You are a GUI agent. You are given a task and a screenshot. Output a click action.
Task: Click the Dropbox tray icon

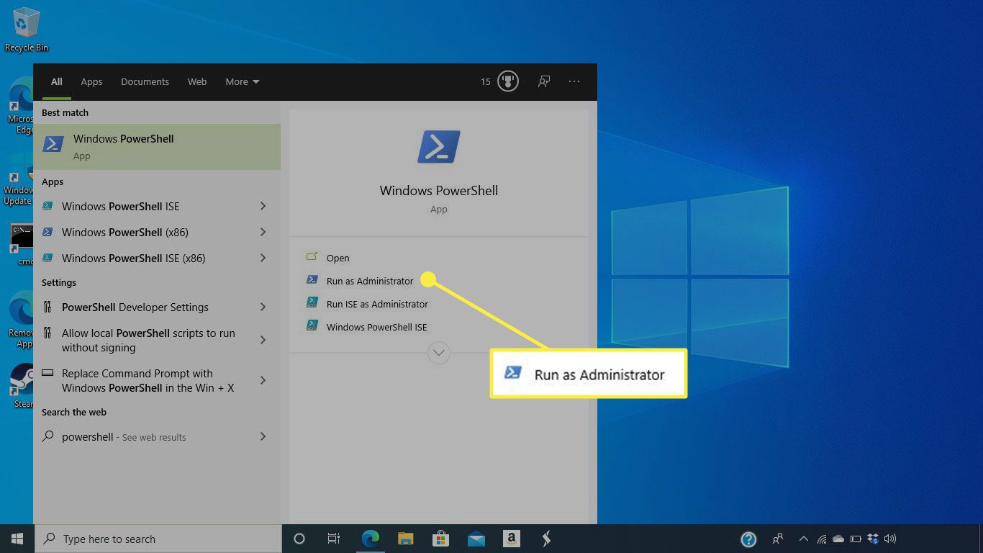[x=873, y=539]
